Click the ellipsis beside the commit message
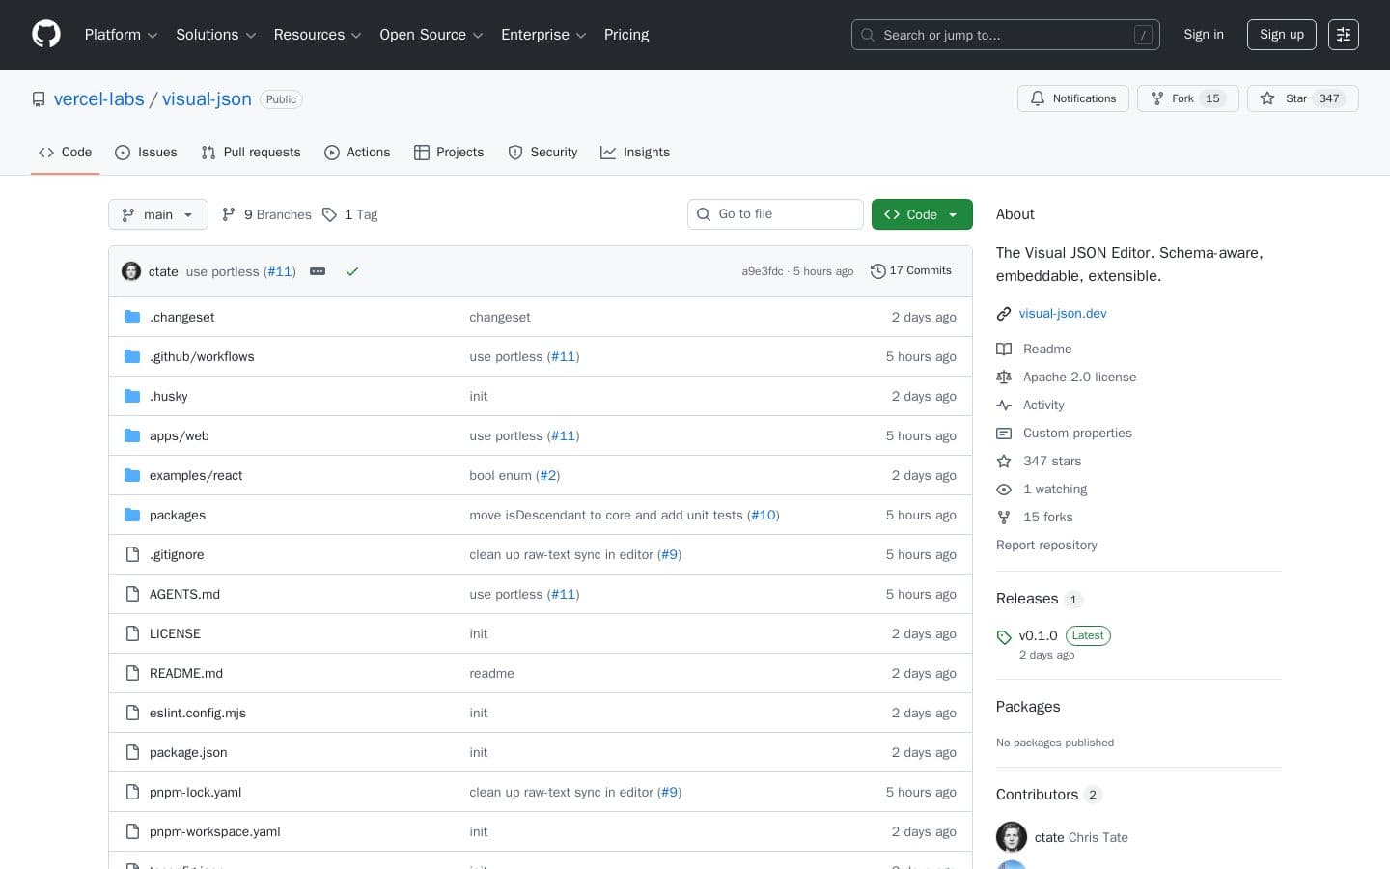 point(318,271)
